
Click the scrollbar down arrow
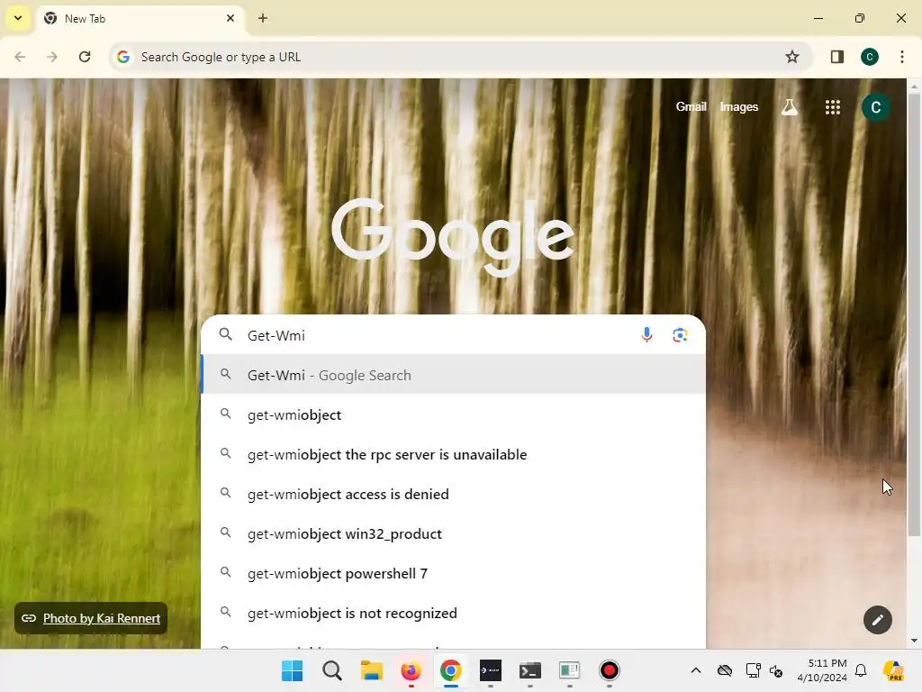[913, 641]
